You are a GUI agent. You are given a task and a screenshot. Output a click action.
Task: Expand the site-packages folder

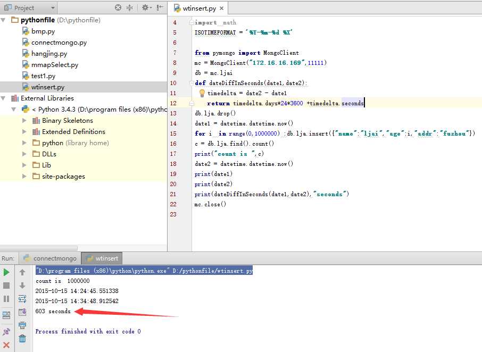point(24,177)
